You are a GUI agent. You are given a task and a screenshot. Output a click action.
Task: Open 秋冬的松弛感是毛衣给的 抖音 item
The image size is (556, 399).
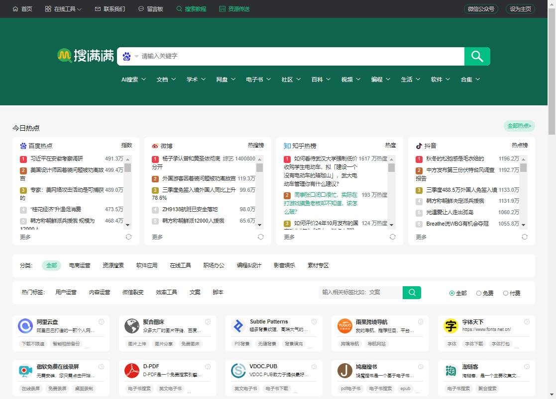click(455, 159)
